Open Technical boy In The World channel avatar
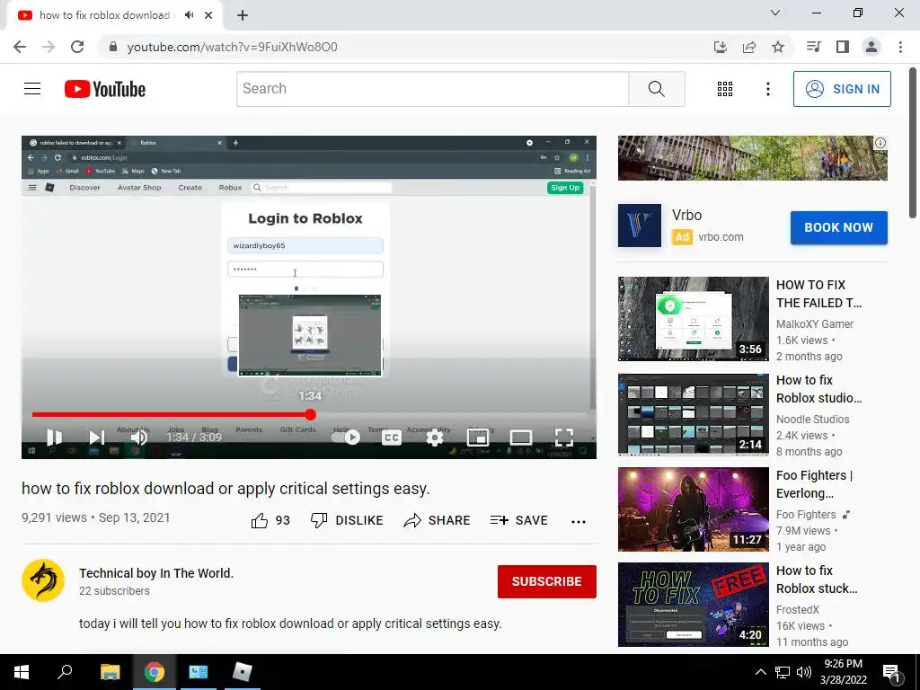This screenshot has height=690, width=920. tap(43, 581)
